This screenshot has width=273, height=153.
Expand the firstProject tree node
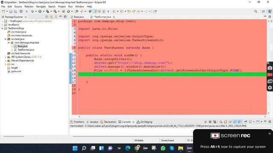(x=2, y=21)
